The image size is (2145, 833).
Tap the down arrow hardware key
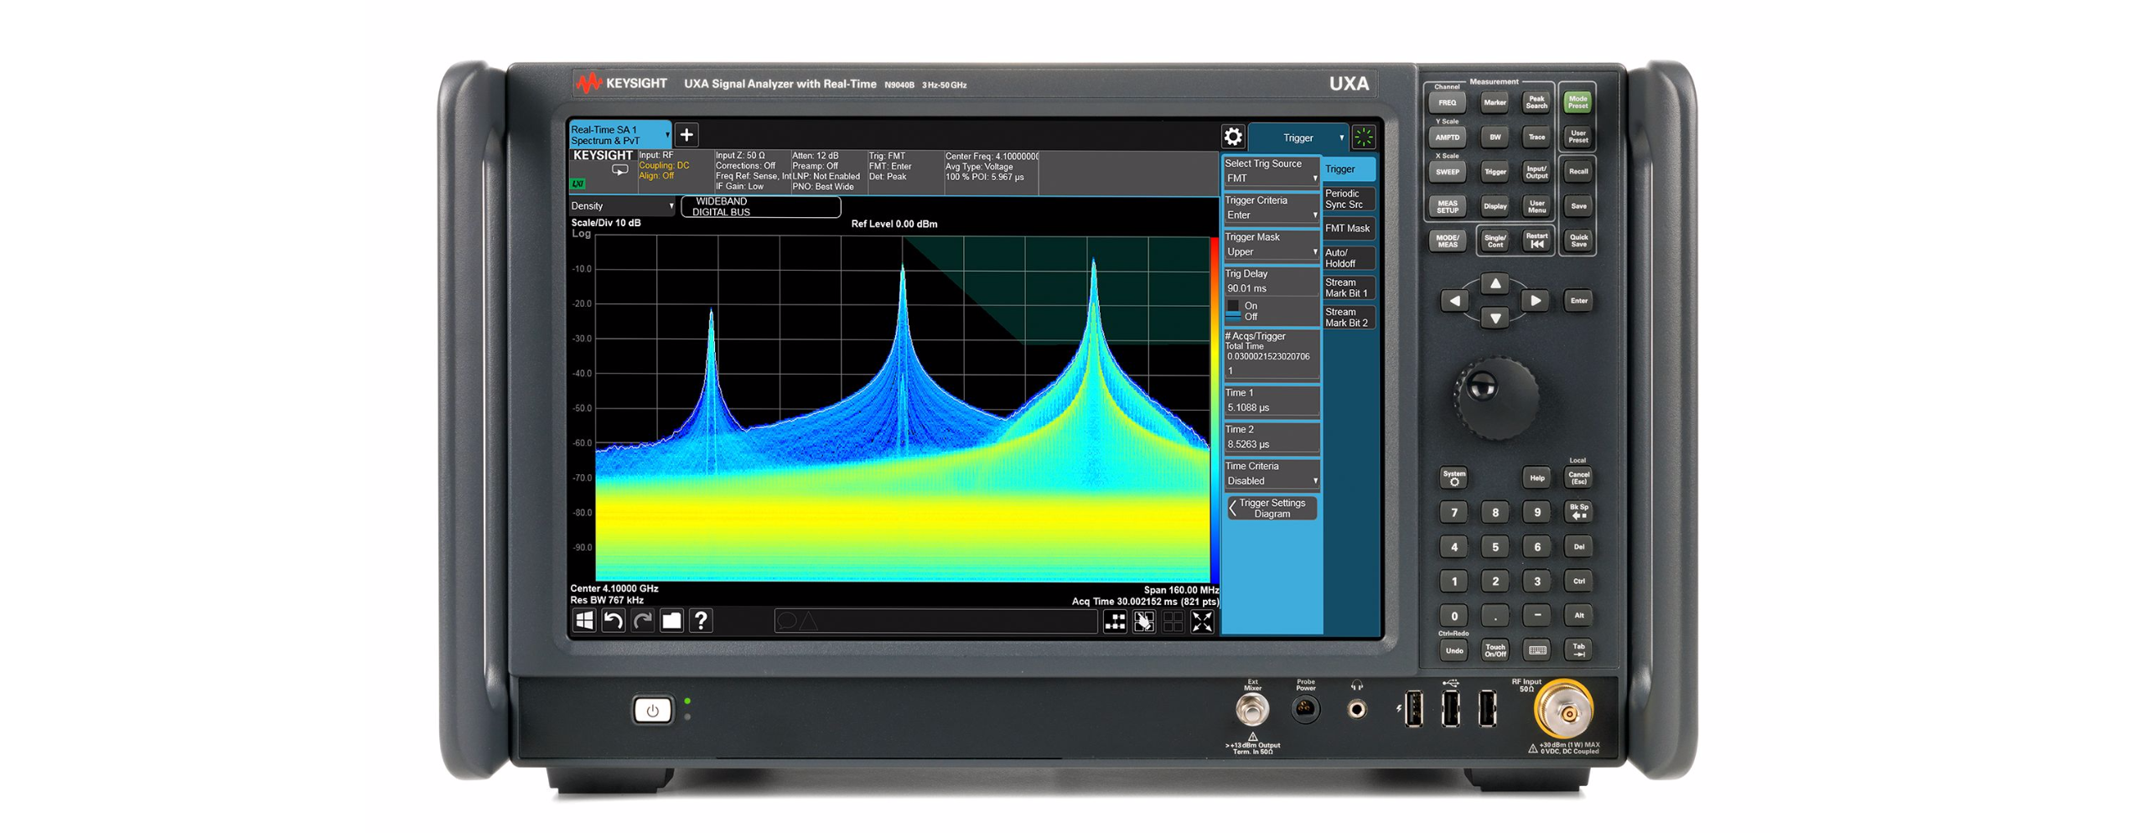tap(1495, 318)
